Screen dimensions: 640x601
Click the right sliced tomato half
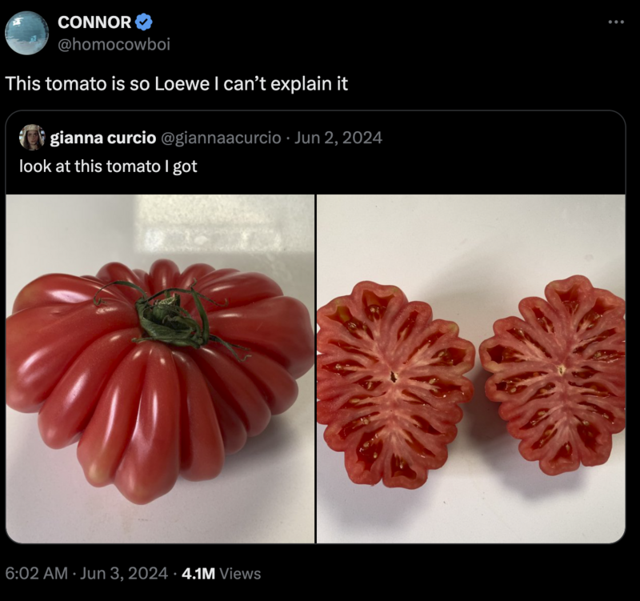point(553,375)
